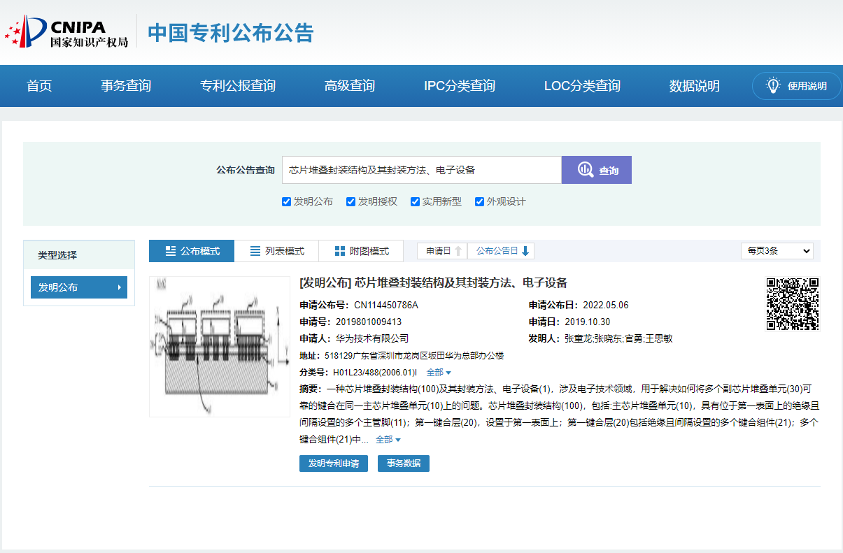This screenshot has height=553, width=843.
Task: Open 事务数据 for this patent
Action: 403,463
